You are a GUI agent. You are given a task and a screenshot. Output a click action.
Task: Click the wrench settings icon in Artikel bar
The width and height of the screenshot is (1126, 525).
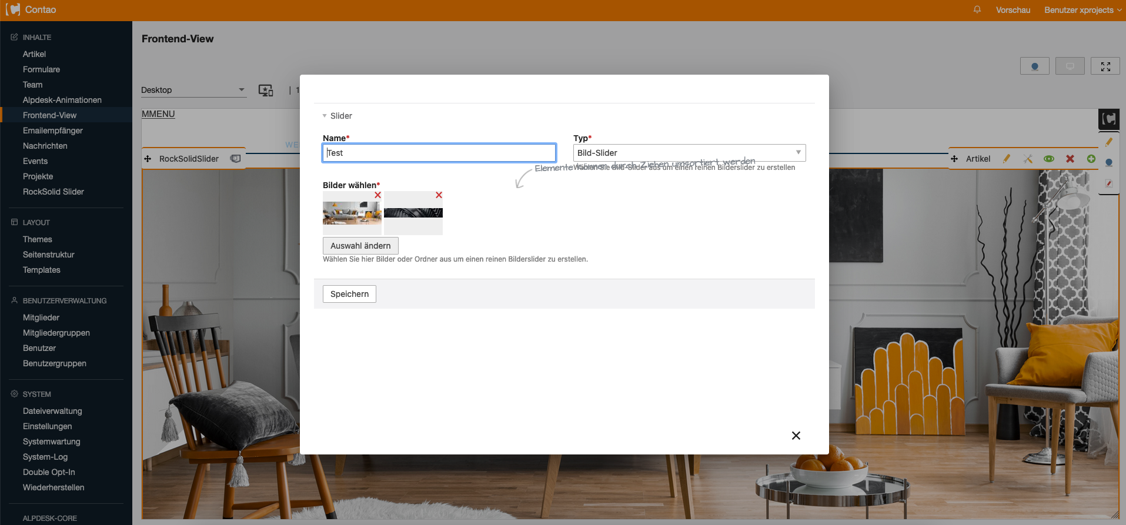[x=1028, y=159]
